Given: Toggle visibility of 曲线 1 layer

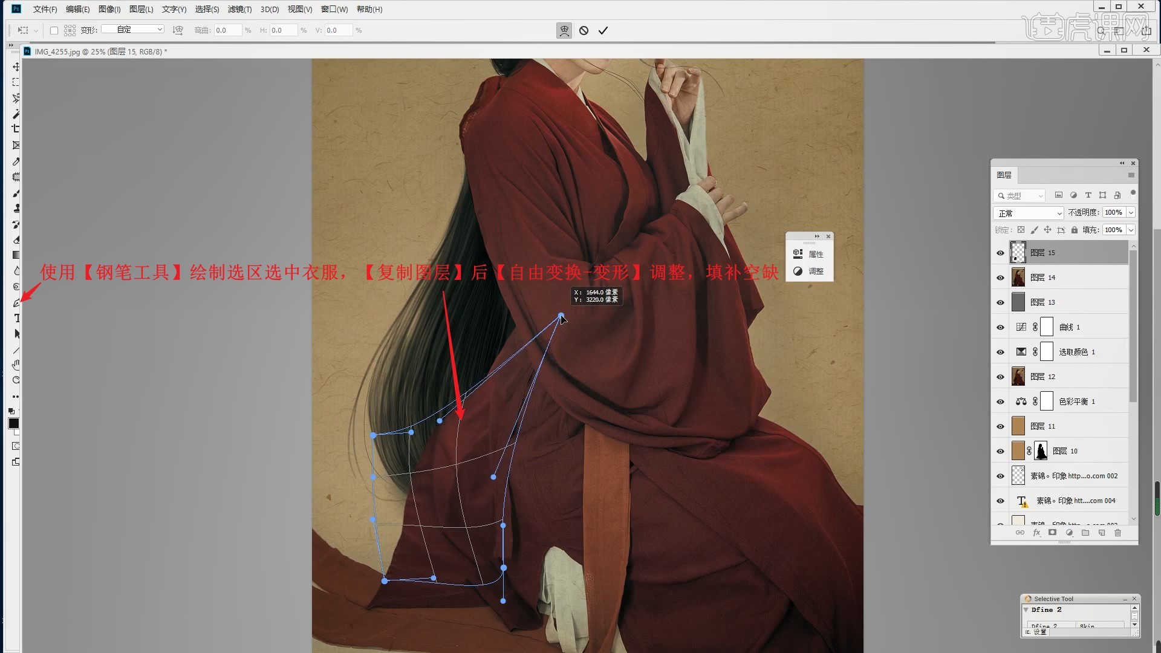Looking at the screenshot, I should [1000, 327].
